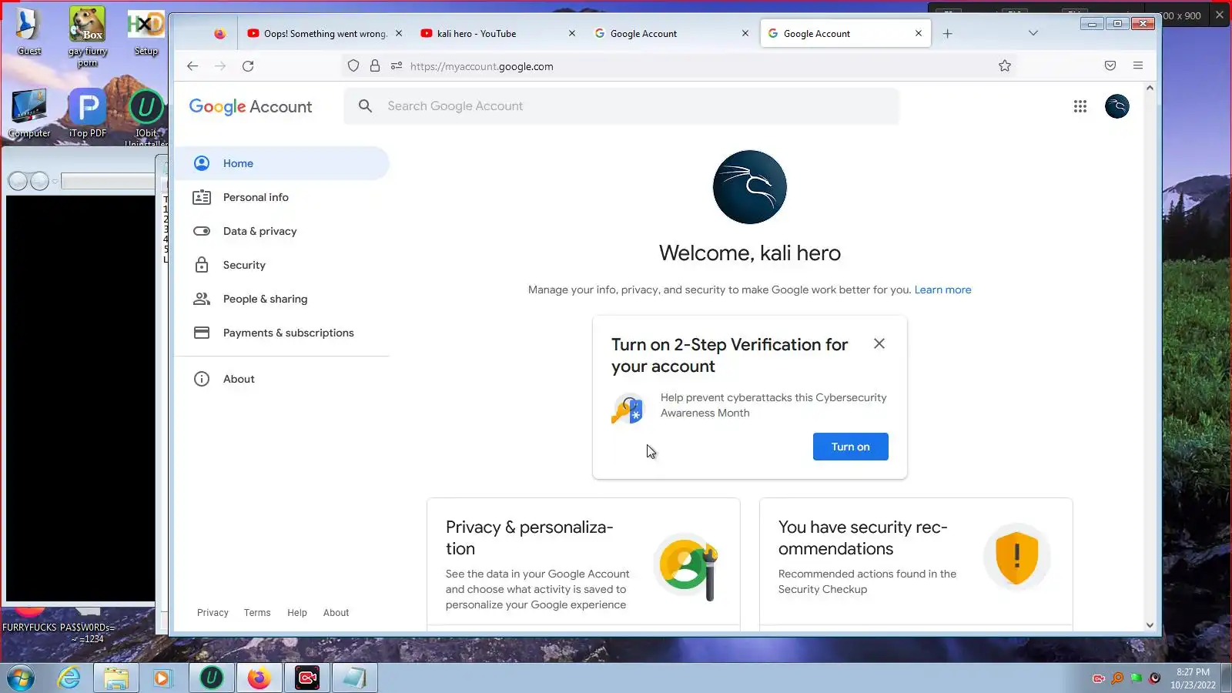Reload the page with the refresh icon
The image size is (1232, 693).
pos(248,66)
